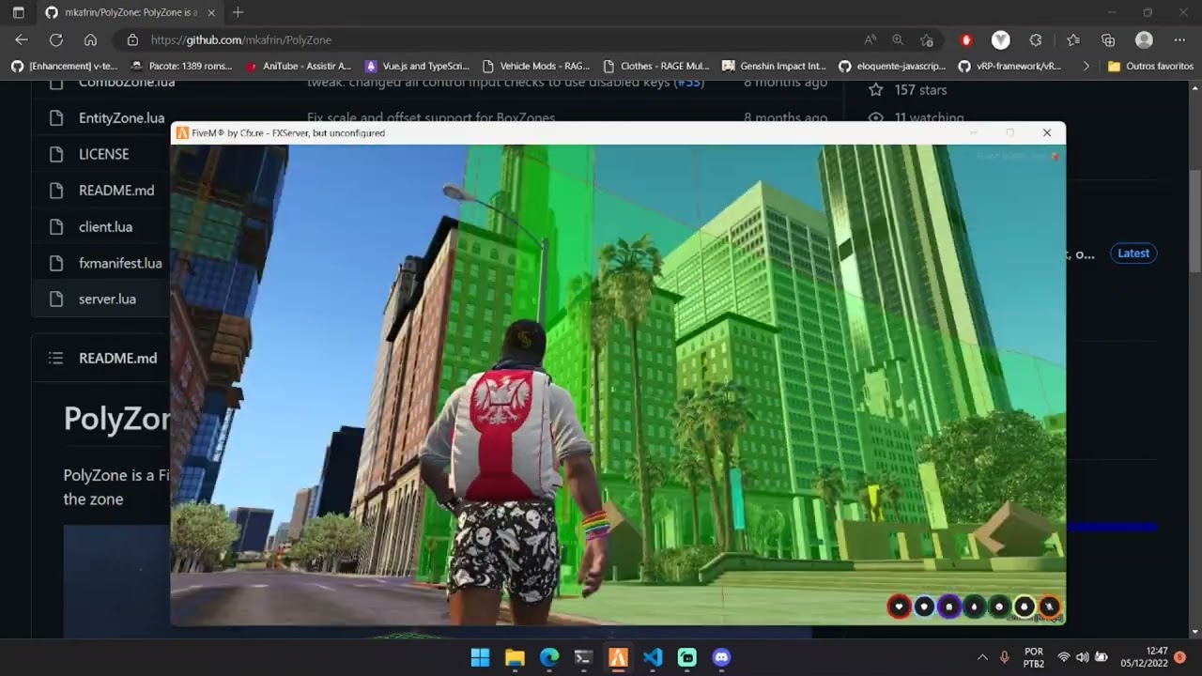The height and width of the screenshot is (676, 1202).
Task: Open the EntityZone.lua file
Action: 121,117
